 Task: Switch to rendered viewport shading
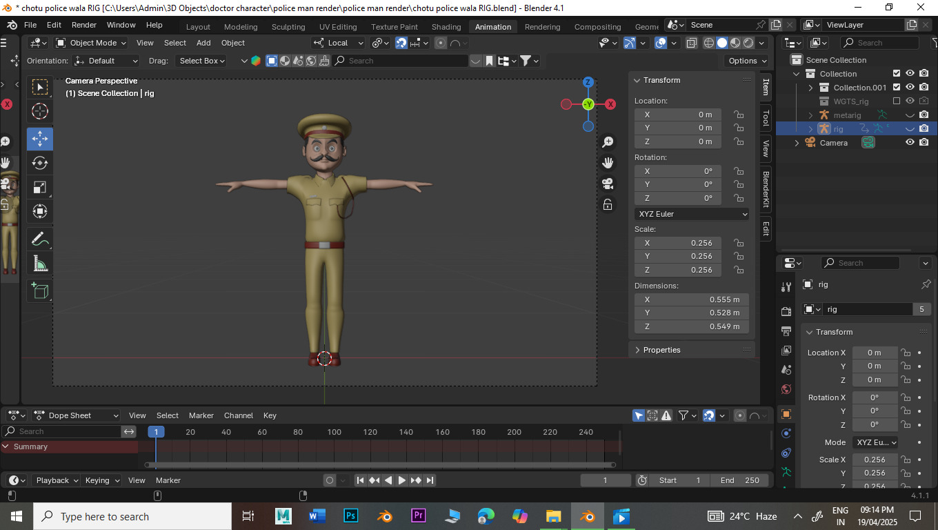point(748,43)
